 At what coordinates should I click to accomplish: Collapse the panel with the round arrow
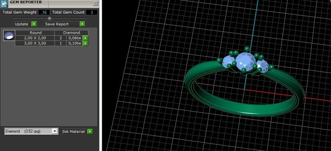click(x=50, y=18)
